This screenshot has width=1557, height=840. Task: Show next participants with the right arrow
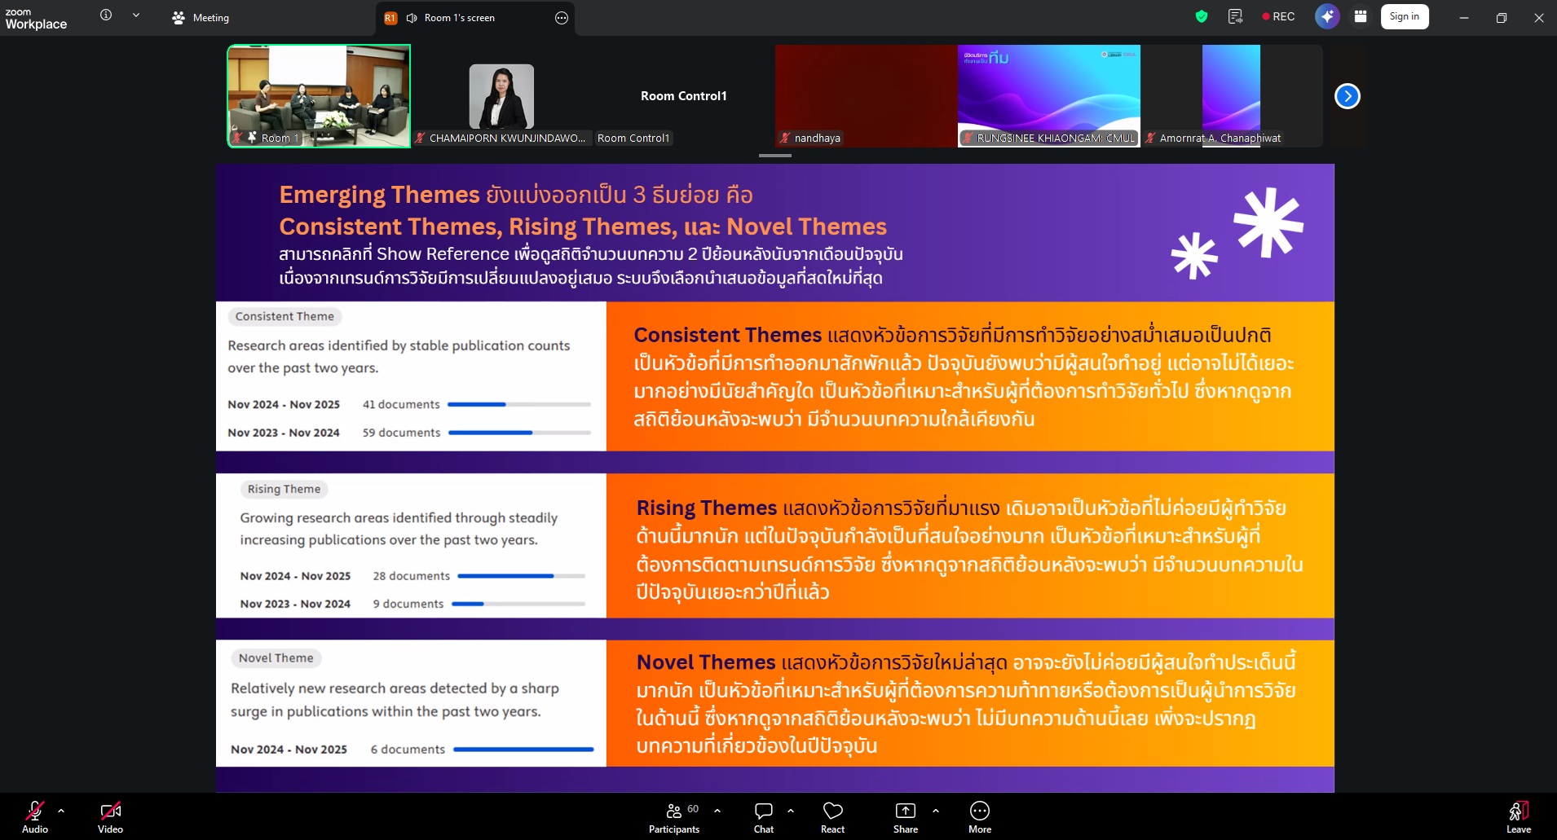pos(1347,96)
